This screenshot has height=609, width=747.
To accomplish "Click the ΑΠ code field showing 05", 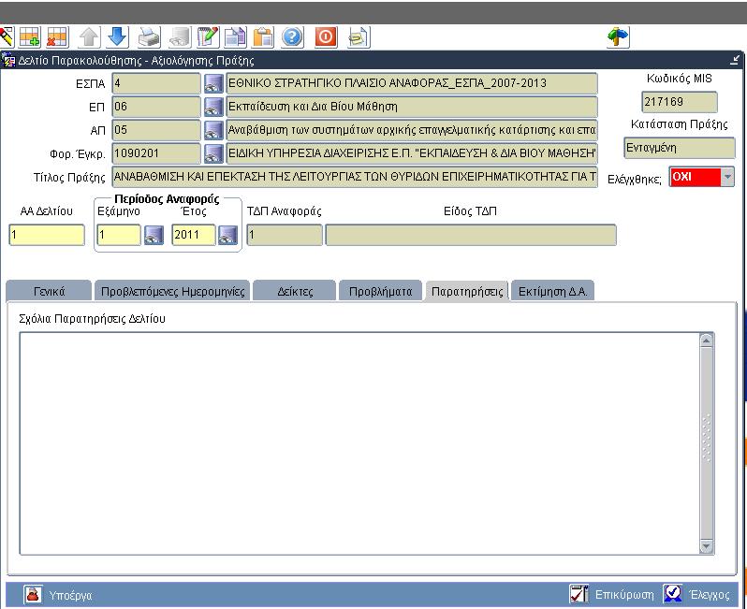I will tap(156, 130).
